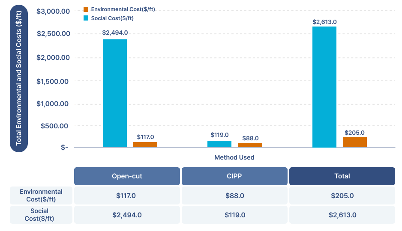This screenshot has height=231, width=402.
Task: Select the CIPP table column header
Action: 234,176
